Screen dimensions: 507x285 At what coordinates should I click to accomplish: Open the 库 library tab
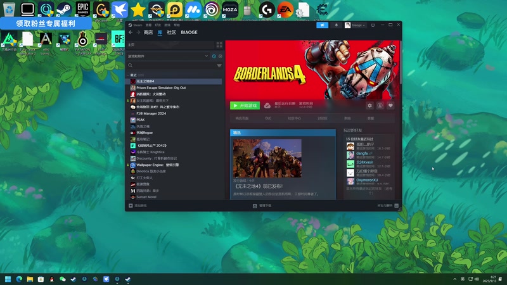click(x=160, y=32)
